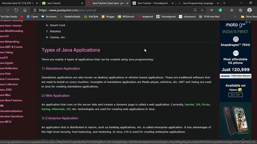257x144 pixels.
Task: Open Java I/O sidebar item
Action: coord(4,36)
